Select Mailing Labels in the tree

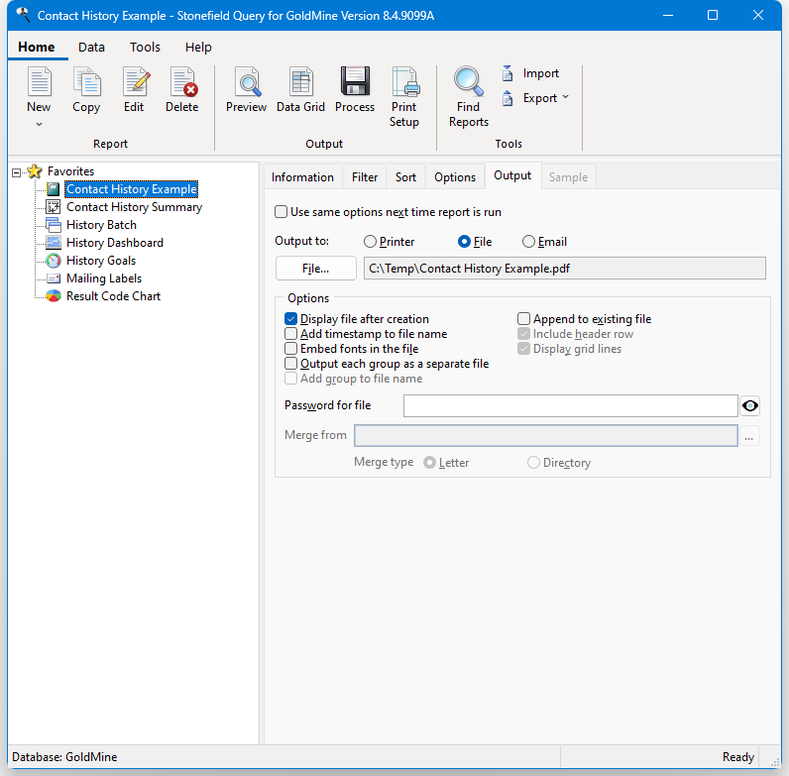[104, 278]
